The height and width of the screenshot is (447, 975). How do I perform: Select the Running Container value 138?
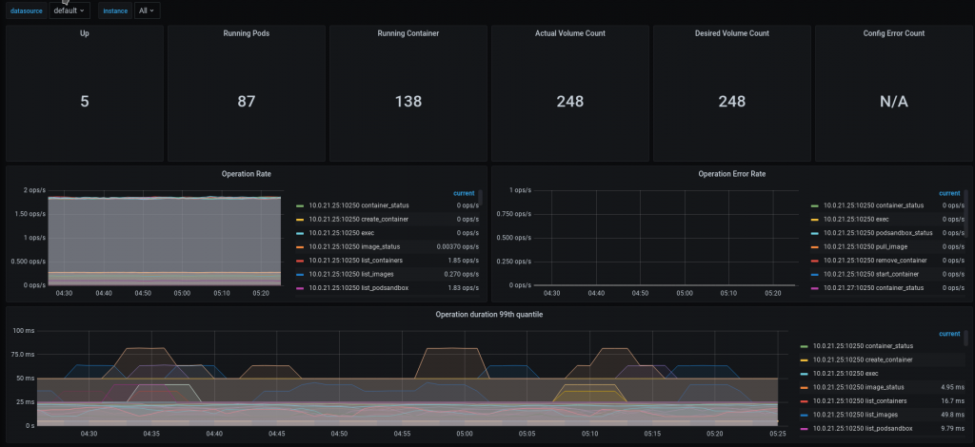(x=408, y=101)
